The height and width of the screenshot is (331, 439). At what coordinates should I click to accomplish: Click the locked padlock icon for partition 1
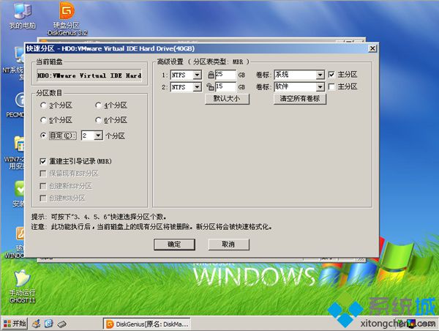211,75
